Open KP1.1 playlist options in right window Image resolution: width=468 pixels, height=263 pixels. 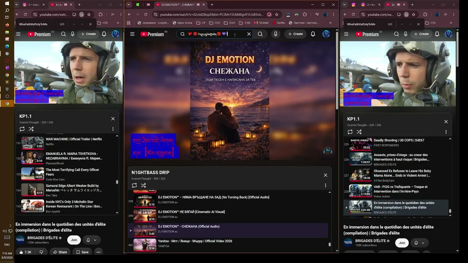click(x=446, y=132)
